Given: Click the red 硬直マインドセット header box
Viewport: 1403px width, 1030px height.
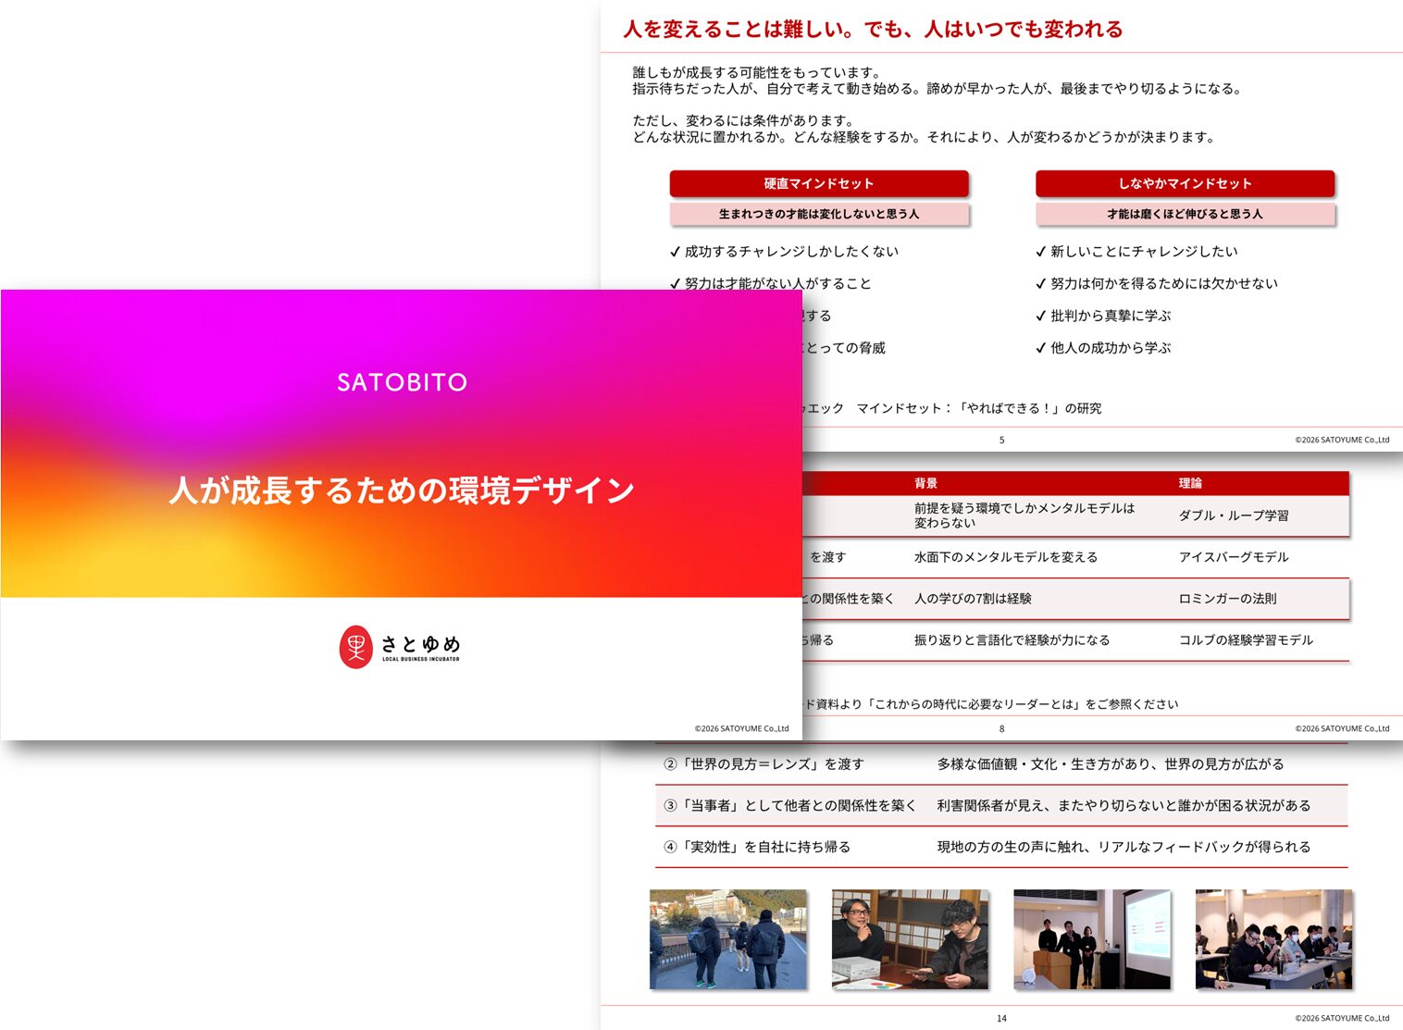Looking at the screenshot, I should pos(819,183).
